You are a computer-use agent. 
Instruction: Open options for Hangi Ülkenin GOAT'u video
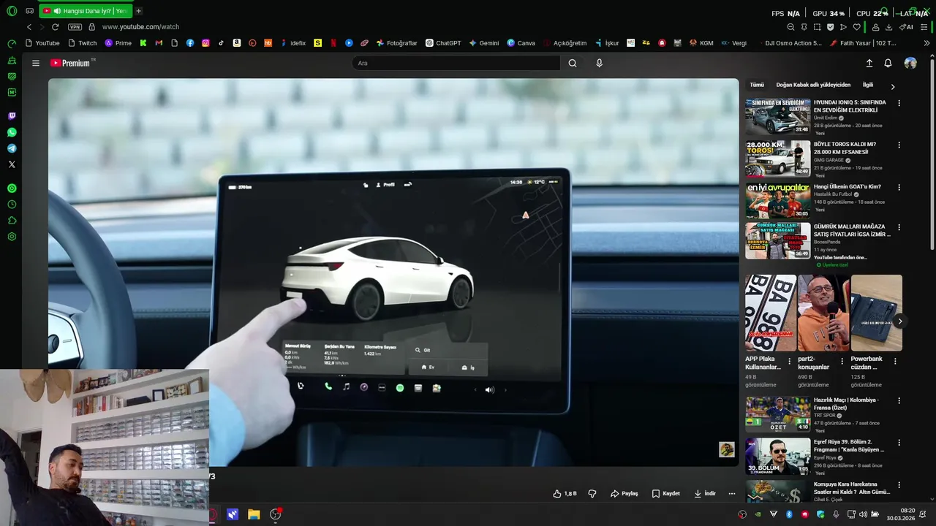click(899, 188)
